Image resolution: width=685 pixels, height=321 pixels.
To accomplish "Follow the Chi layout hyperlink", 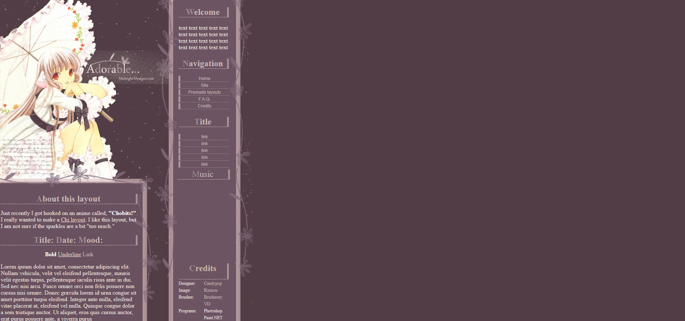I will click(x=73, y=220).
